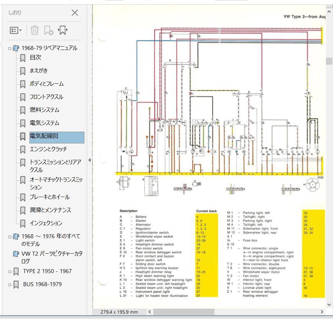This screenshot has height=319, width=333.
Task: Click the delete bookmark trash icon
Action: point(35,30)
